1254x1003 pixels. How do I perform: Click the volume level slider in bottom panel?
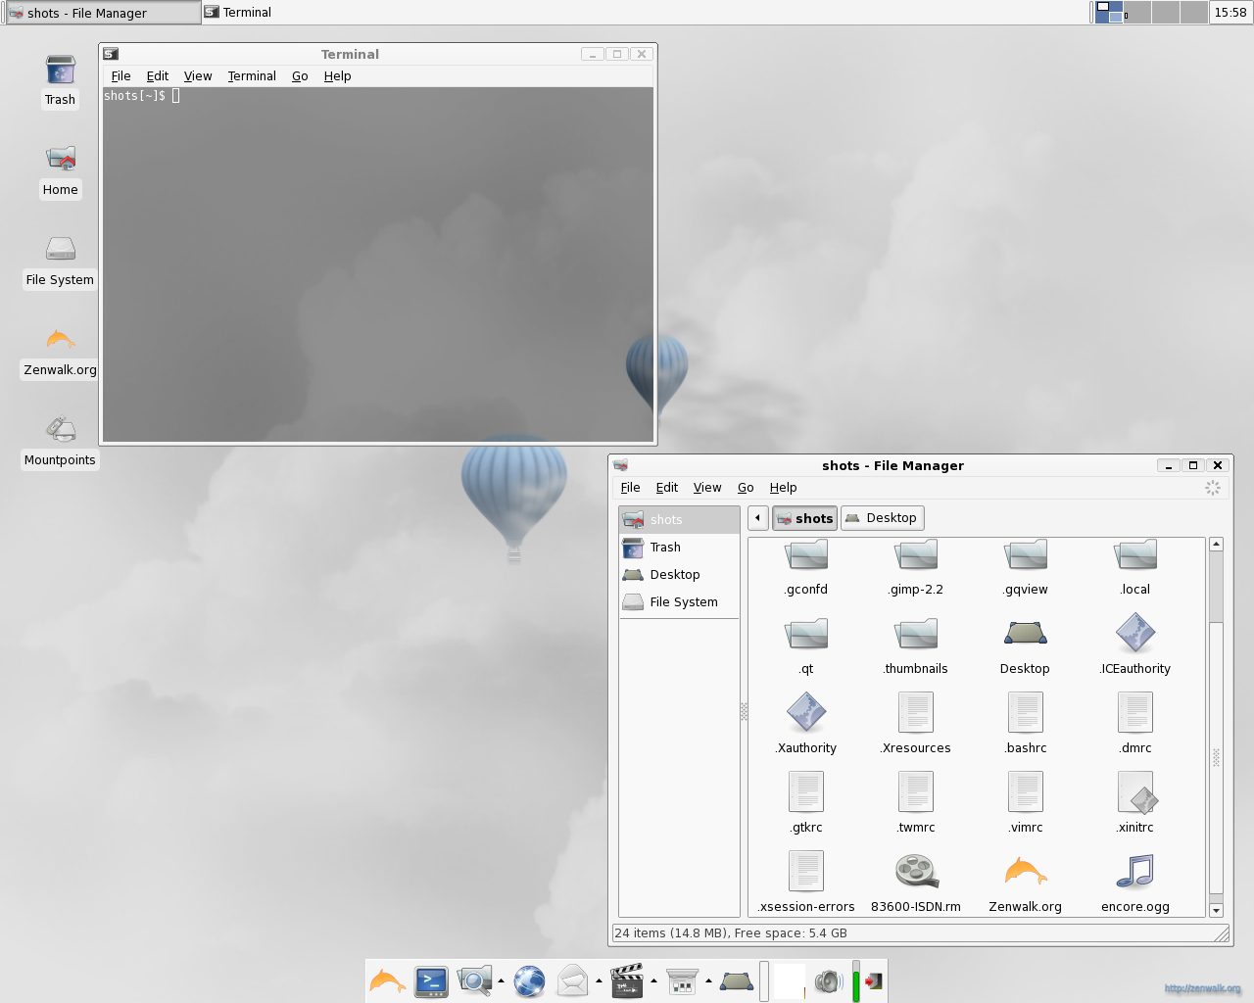856,980
